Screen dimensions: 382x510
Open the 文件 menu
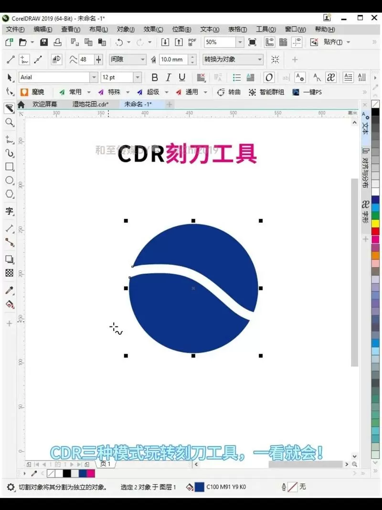[15, 29]
